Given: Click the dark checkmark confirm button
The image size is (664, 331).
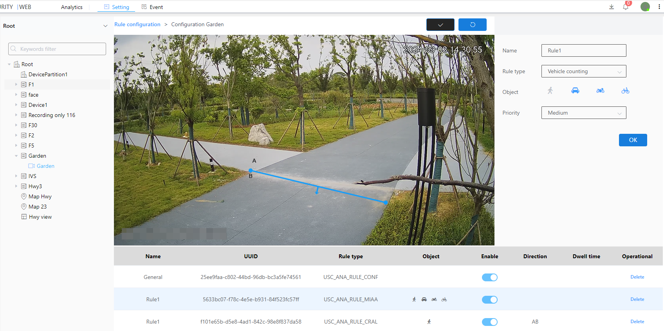Looking at the screenshot, I should click(x=440, y=25).
